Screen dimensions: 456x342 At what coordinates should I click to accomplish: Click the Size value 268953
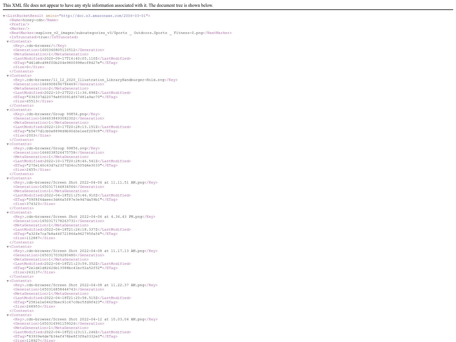coord(33,306)
